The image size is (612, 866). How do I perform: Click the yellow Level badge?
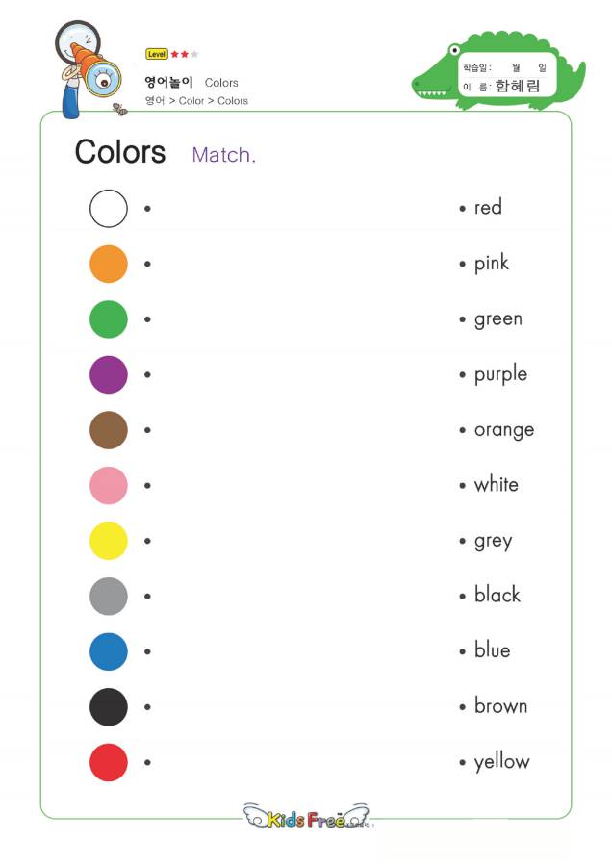tap(156, 54)
